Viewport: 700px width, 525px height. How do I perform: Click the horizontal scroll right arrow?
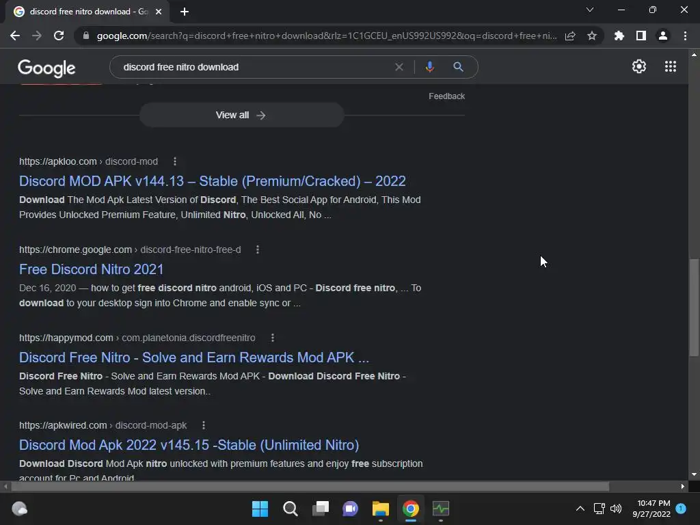pos(683,486)
